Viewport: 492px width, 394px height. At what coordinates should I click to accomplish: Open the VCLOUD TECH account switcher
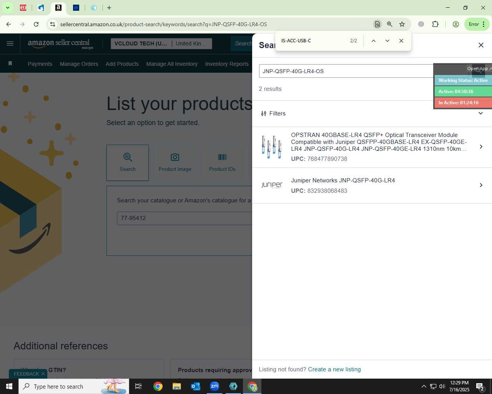tap(161, 43)
